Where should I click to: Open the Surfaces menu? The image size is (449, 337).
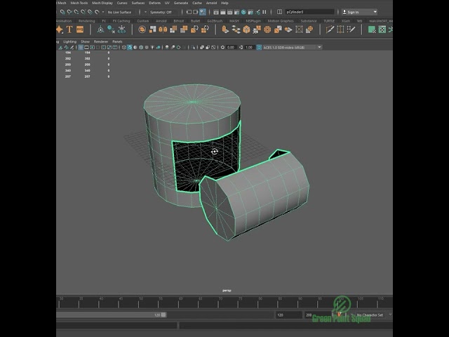pos(138,3)
